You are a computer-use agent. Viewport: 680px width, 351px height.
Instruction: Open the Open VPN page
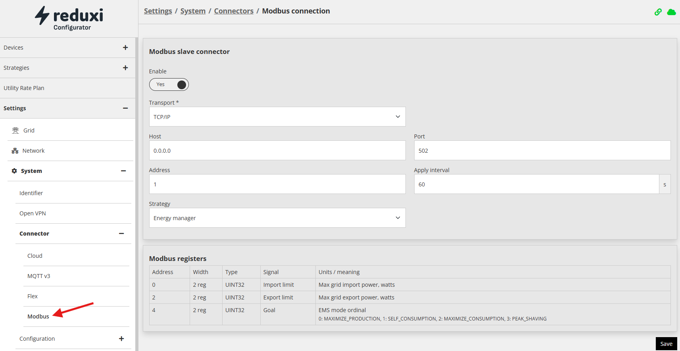pyautogui.click(x=73, y=213)
